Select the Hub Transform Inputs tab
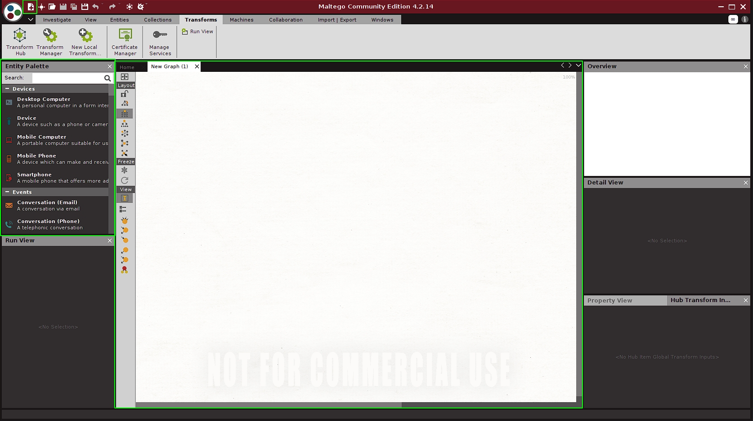Screen dimensions: 753x421 click(x=700, y=300)
